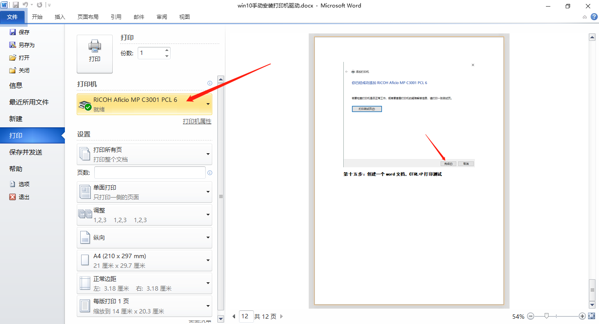This screenshot has height=324, width=599.
Task: Click the Undo arrow in quick access toolbar
Action: tap(25, 5)
